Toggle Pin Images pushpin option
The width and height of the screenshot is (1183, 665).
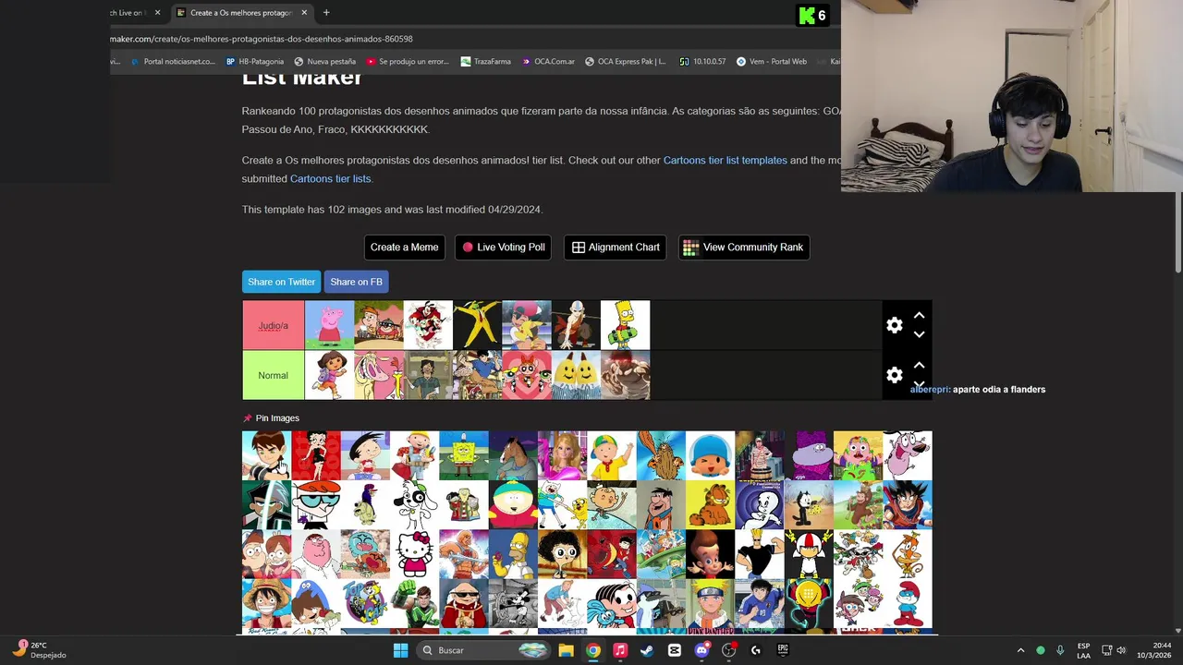[x=271, y=418]
